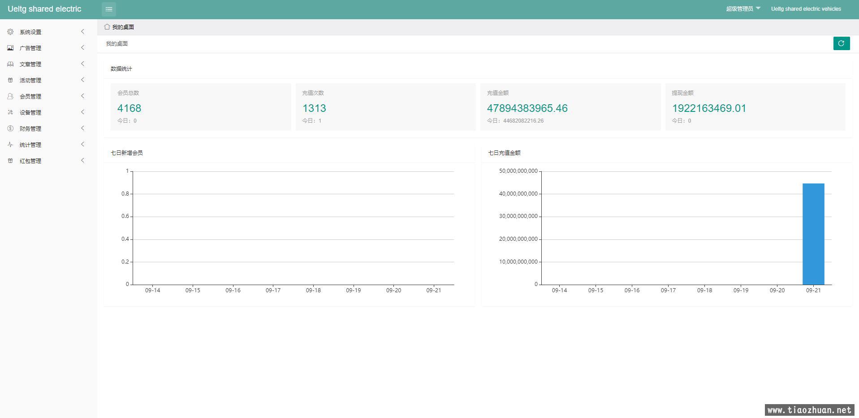859x418 pixels.
Task: Expand the 系统设置 chevron
Action: (x=82, y=31)
